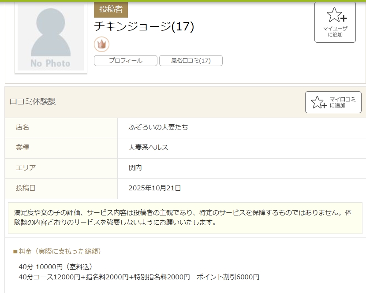Screen dimensions: 366x293
Task: Click the 投稿者 badge label
Action: click(x=111, y=9)
